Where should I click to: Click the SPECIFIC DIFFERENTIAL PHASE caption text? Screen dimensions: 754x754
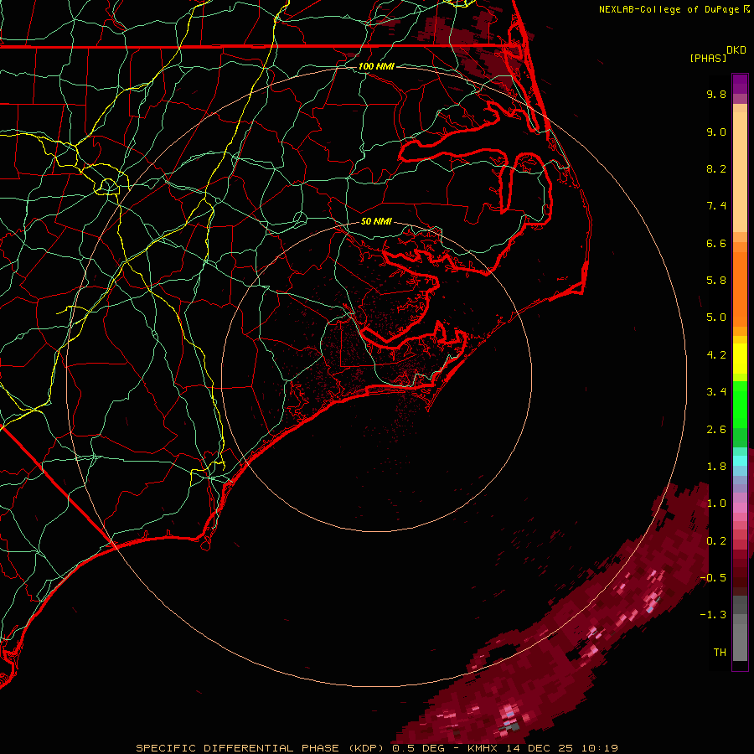[x=236, y=748]
